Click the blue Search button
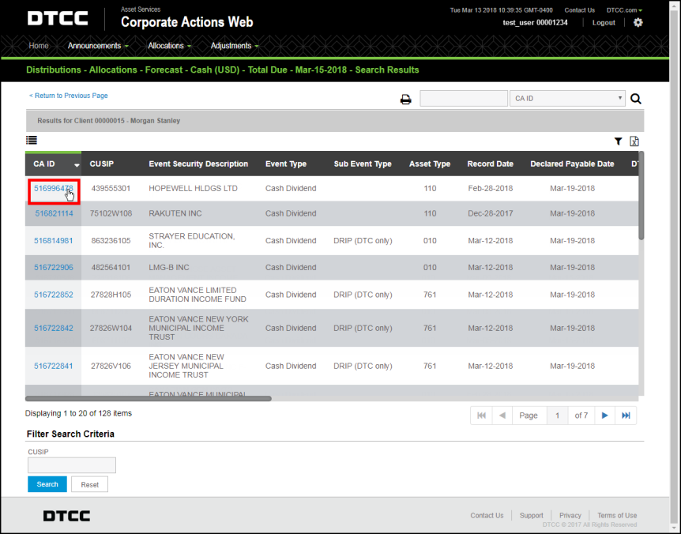Viewport: 681px width, 534px height. point(47,484)
